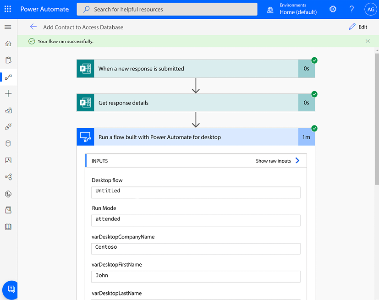Open Templates icon in sidebar

8,110
